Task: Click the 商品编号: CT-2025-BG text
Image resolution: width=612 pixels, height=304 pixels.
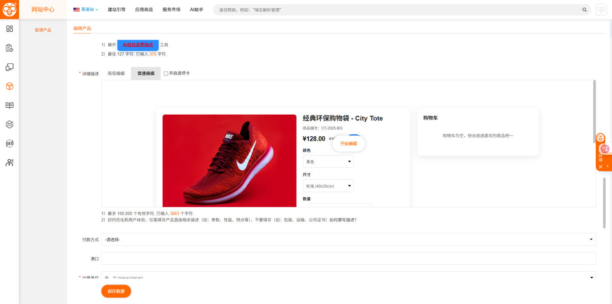Action: click(323, 128)
